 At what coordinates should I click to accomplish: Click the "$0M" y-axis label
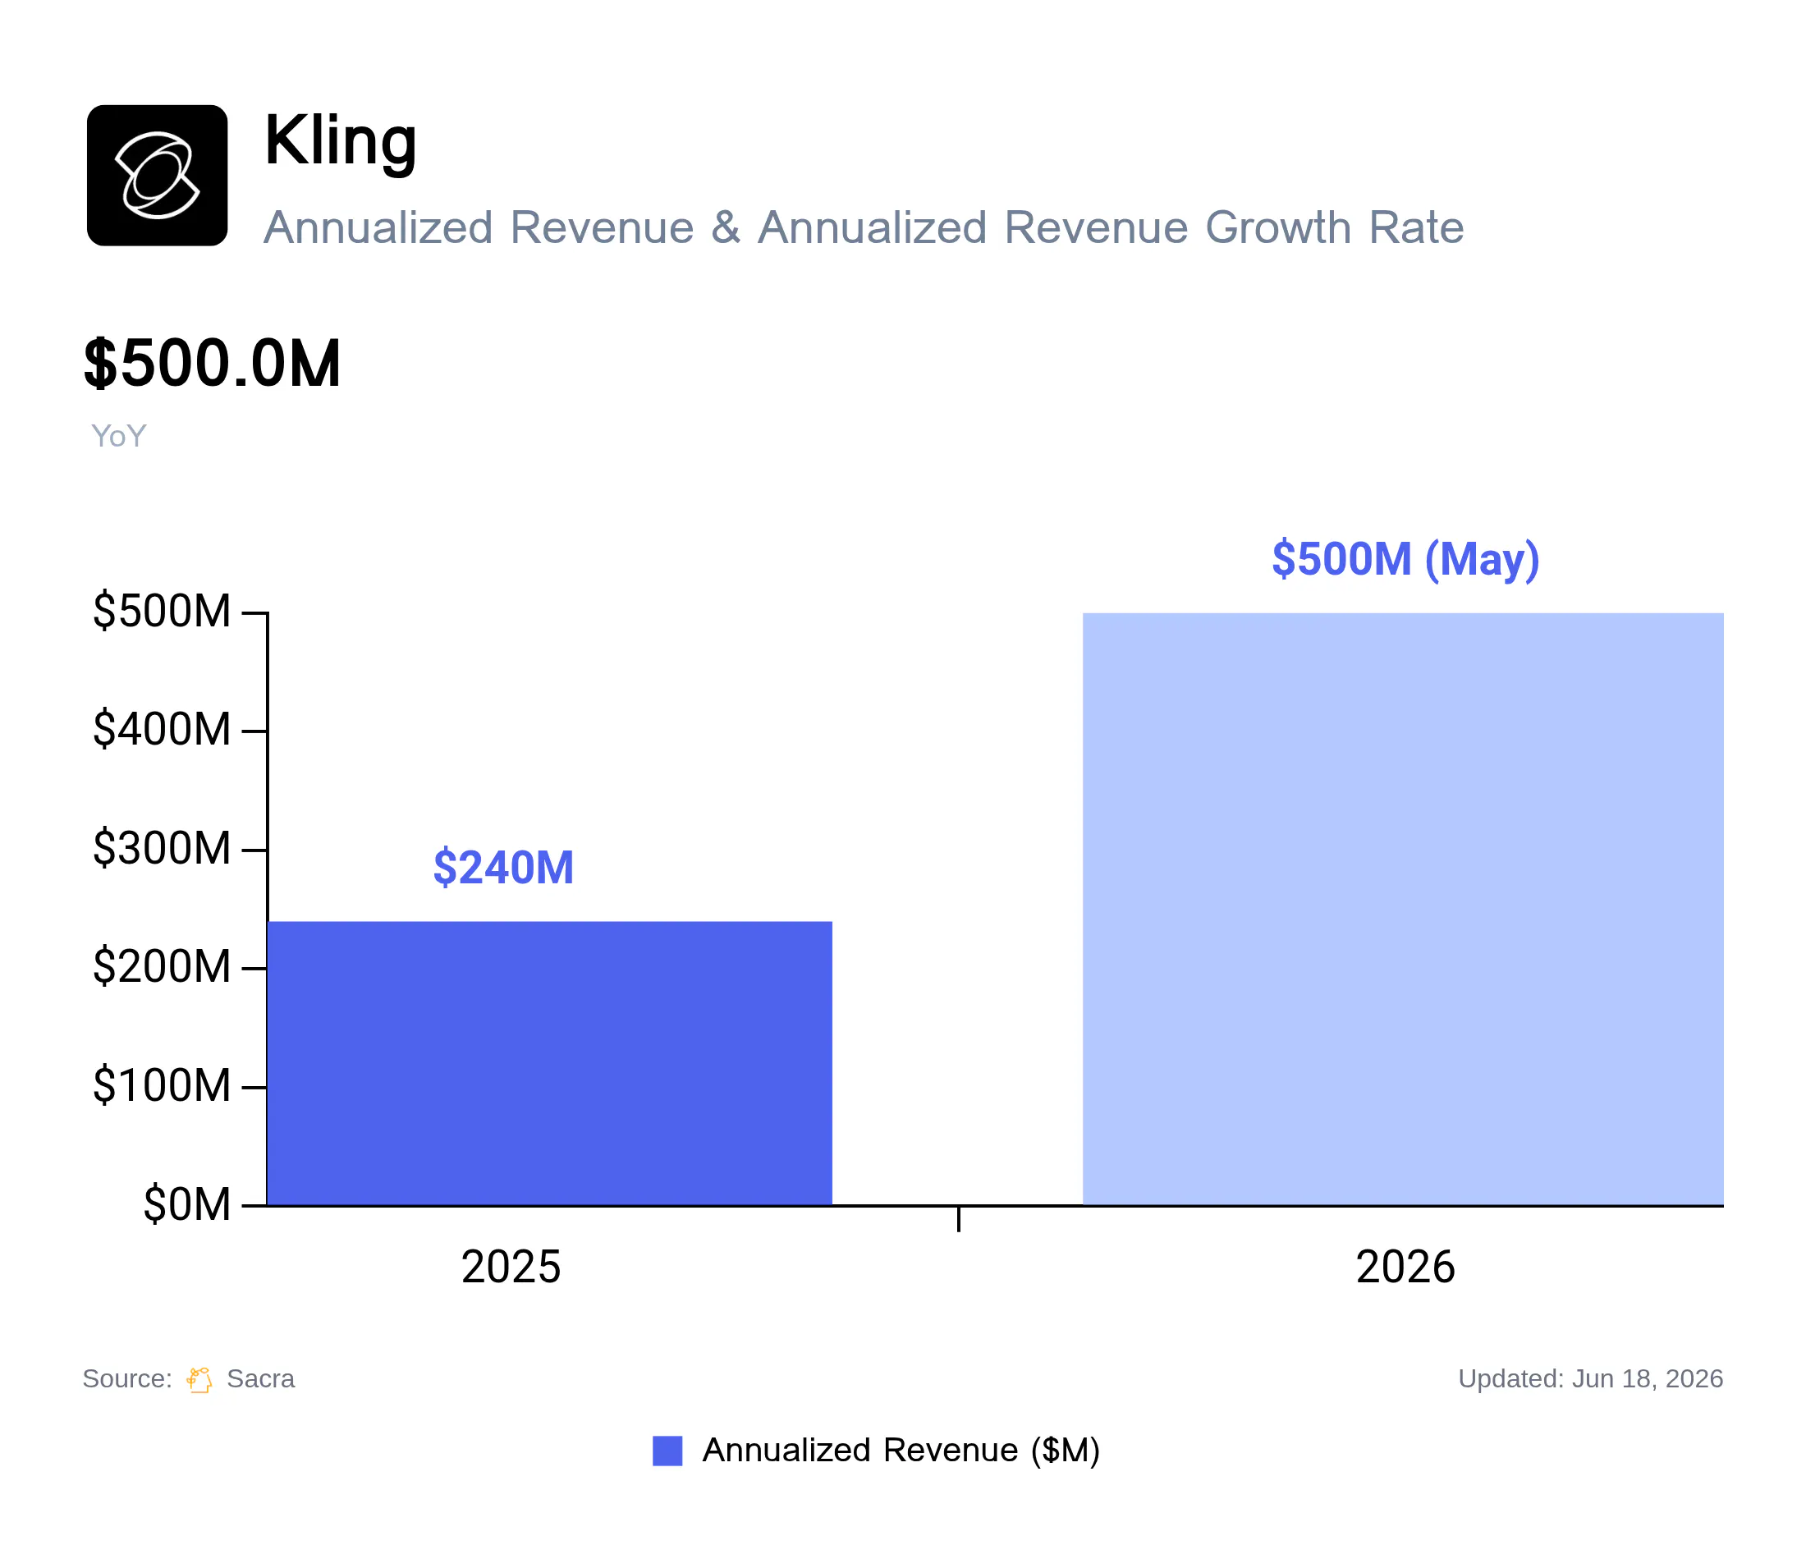pyautogui.click(x=186, y=1204)
